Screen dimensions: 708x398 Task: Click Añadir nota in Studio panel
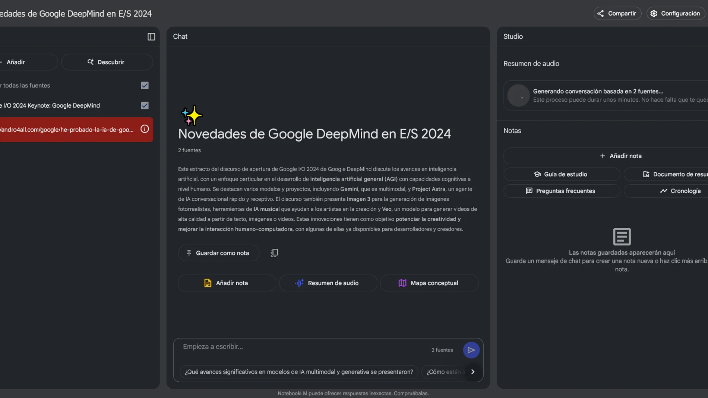[x=621, y=156]
